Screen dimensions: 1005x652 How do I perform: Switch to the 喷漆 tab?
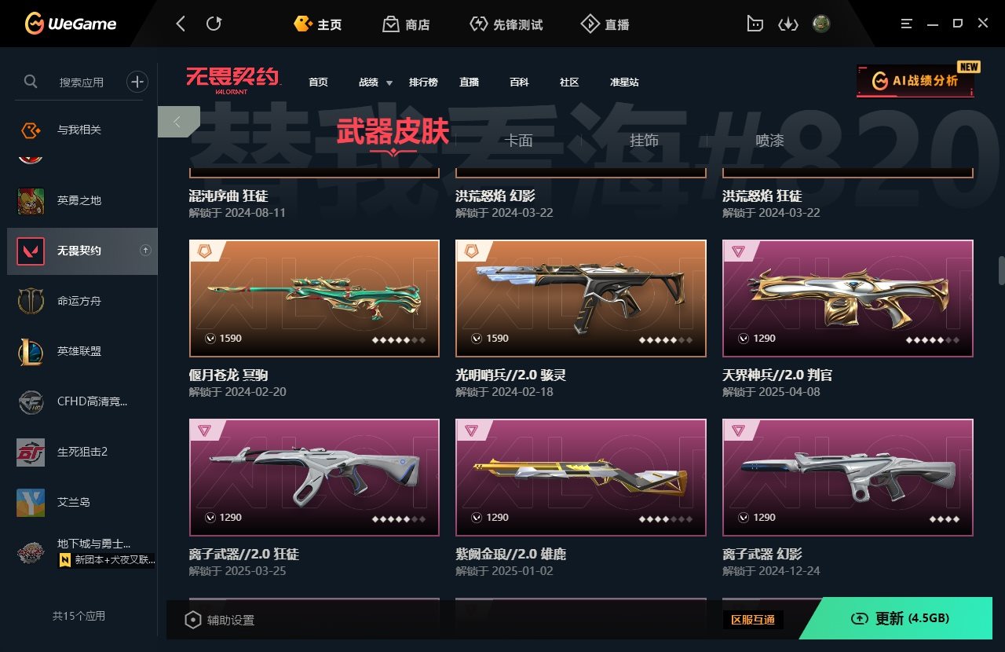[x=769, y=140]
